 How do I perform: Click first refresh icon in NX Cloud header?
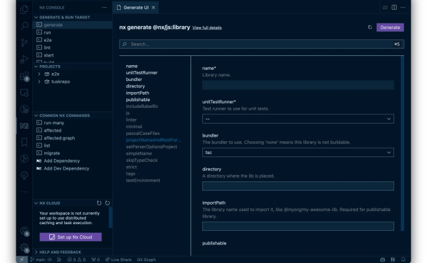[x=99, y=203]
